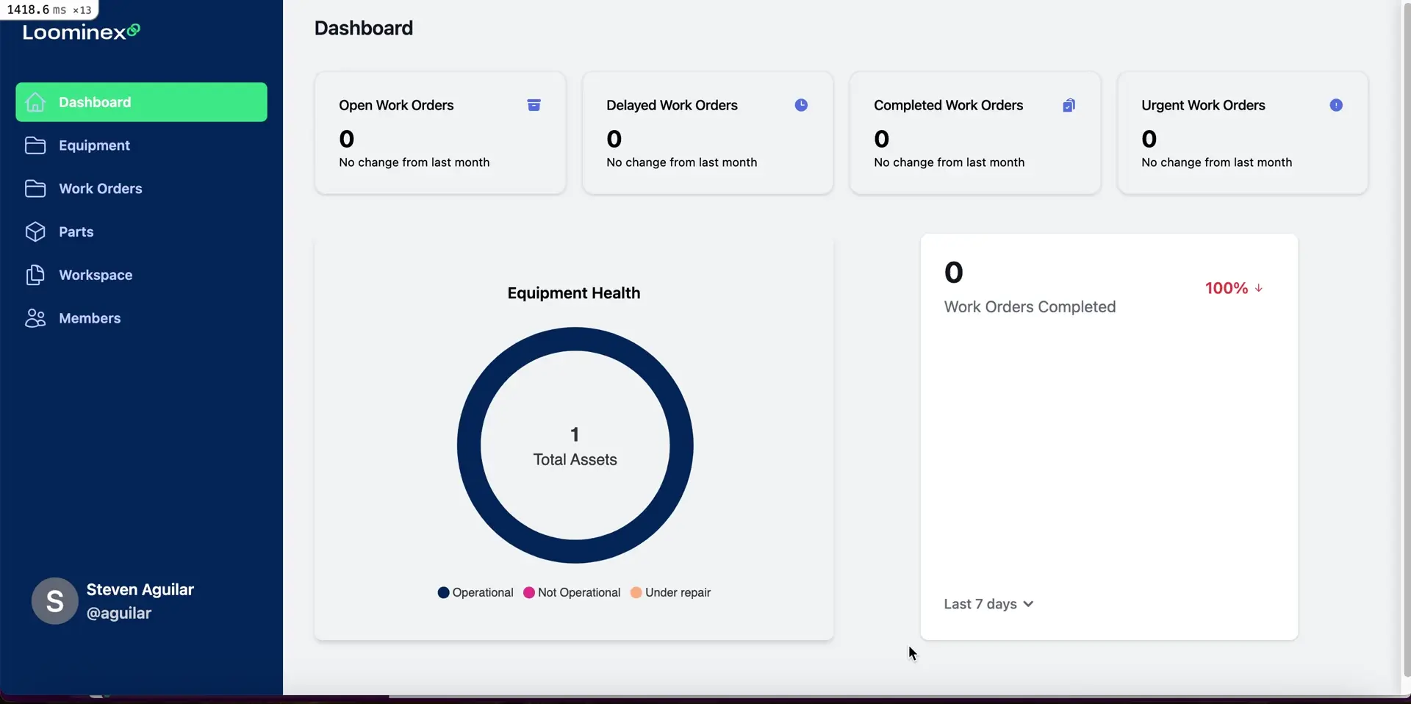1411x704 pixels.
Task: Toggle the Under repair legend entry
Action: 670,592
